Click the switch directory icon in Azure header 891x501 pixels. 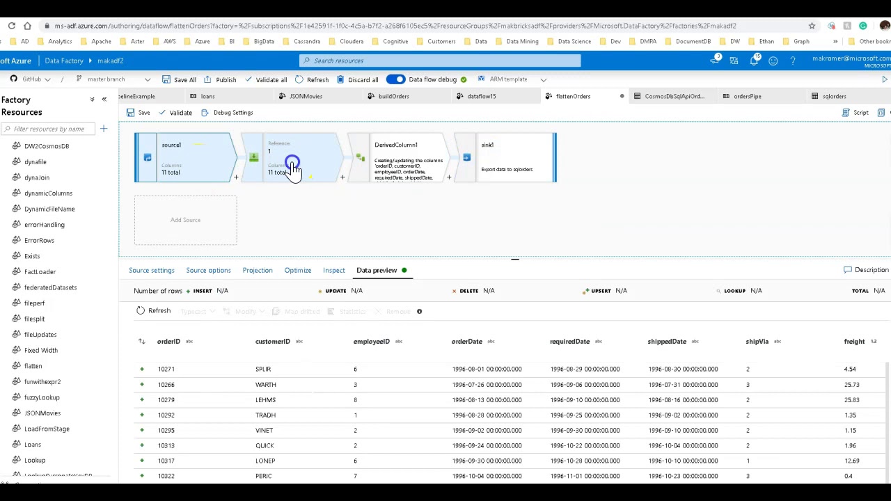pos(734,61)
